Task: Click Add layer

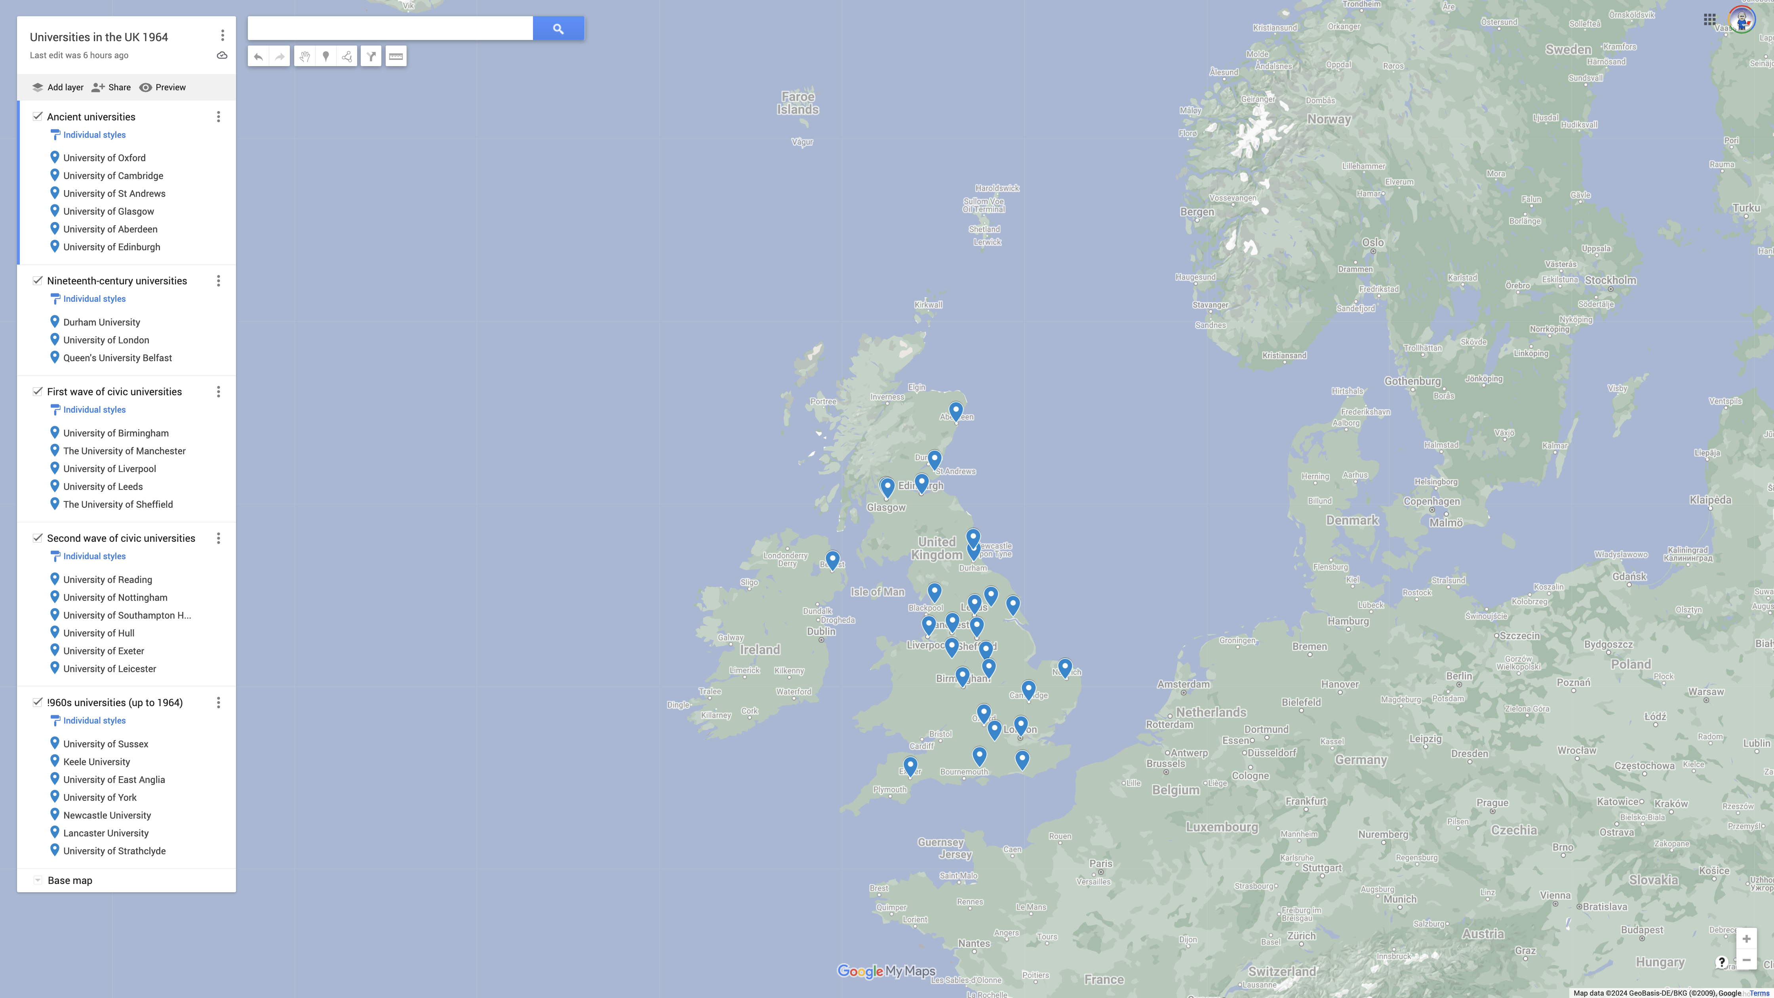Action: (x=58, y=88)
